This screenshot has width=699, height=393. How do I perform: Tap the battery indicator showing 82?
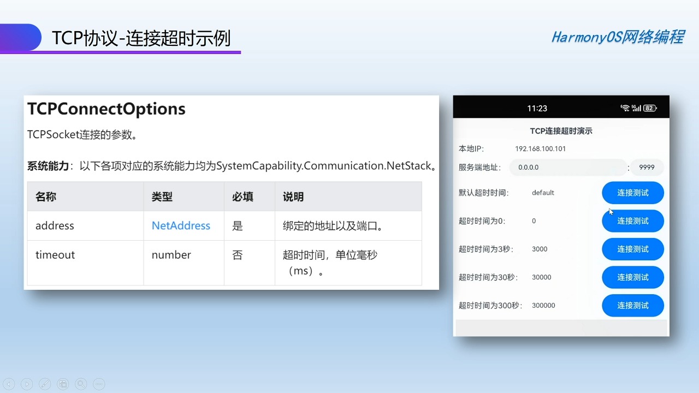(x=650, y=108)
